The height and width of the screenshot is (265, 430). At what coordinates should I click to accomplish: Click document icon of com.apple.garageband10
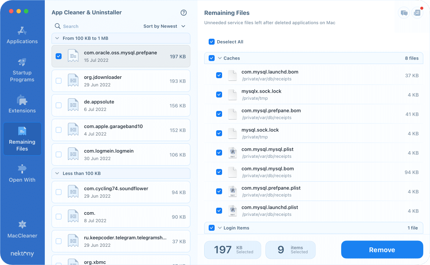point(73,130)
